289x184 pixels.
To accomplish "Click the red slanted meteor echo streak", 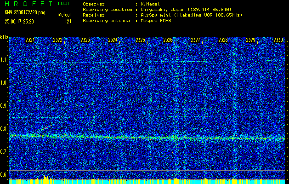I will (x=47, y=127).
